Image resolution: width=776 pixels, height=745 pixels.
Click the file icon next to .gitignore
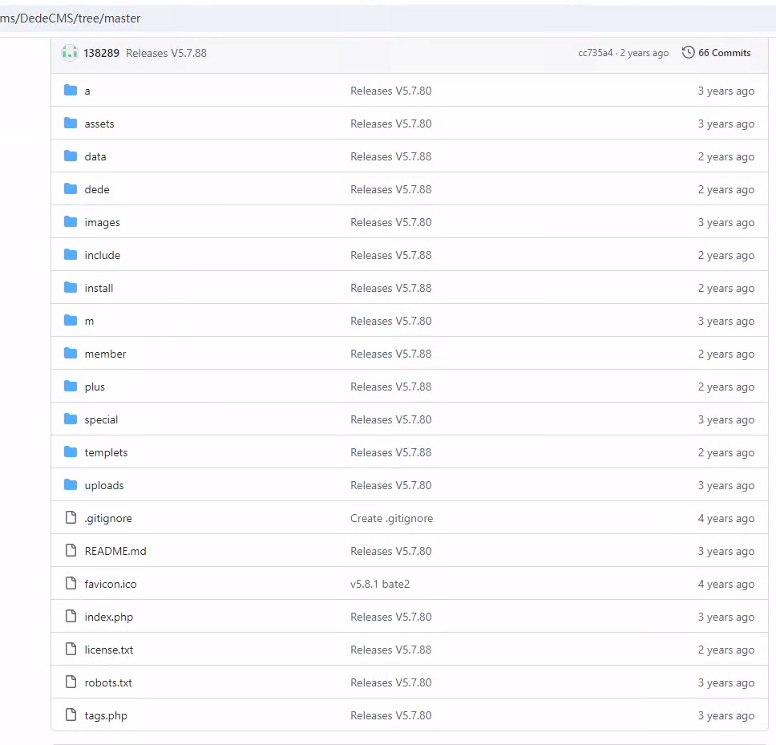[71, 518]
